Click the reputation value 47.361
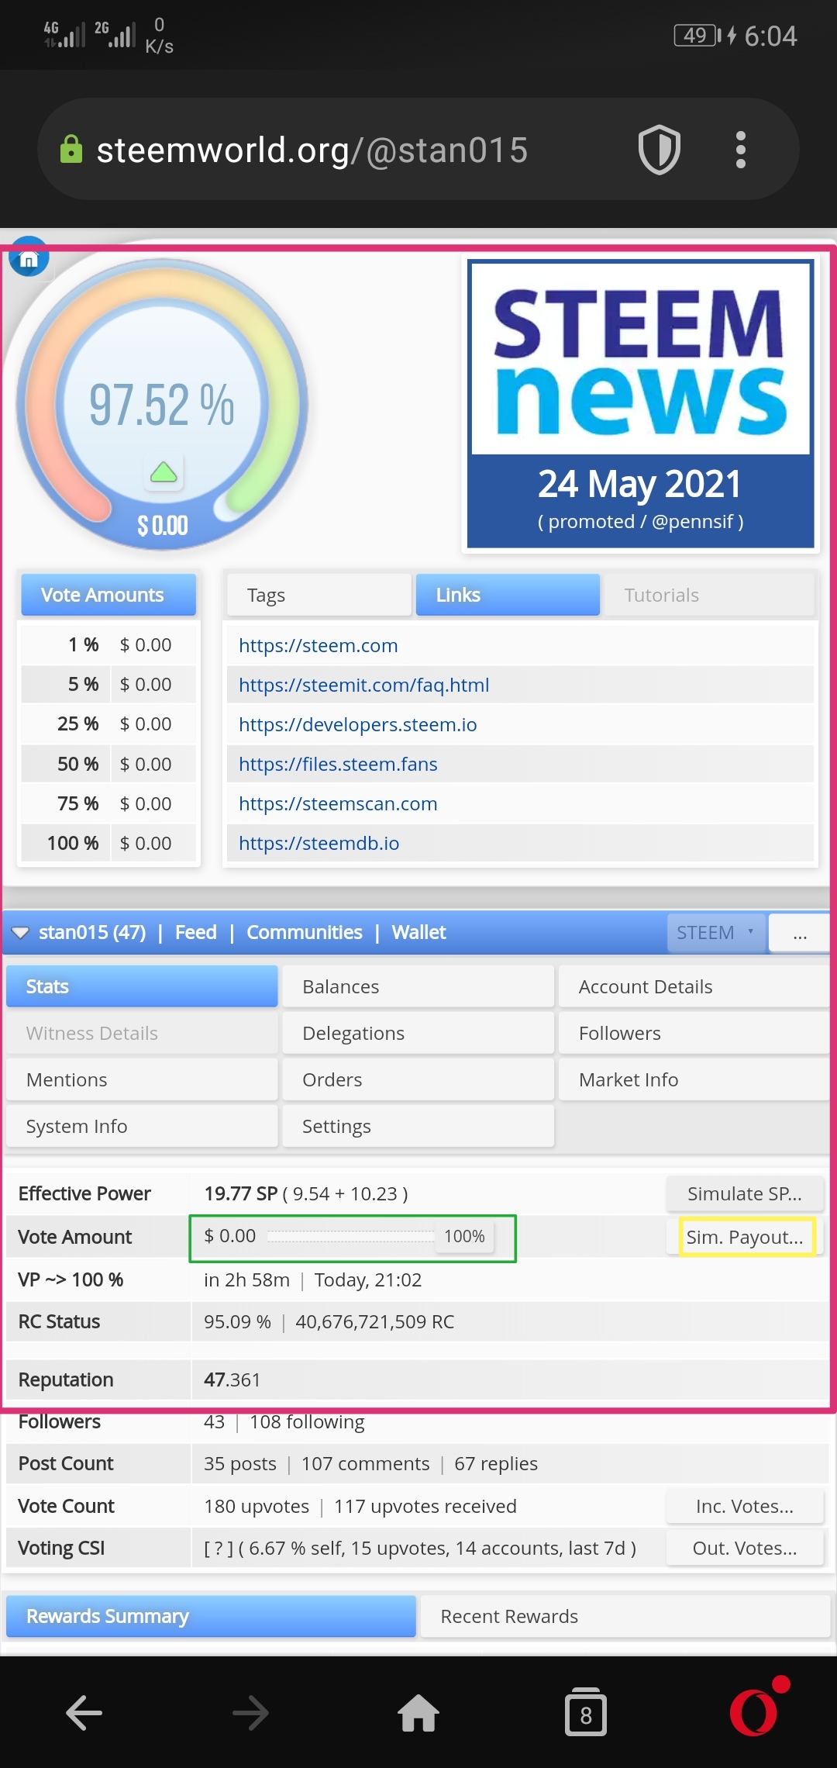 tap(232, 1380)
